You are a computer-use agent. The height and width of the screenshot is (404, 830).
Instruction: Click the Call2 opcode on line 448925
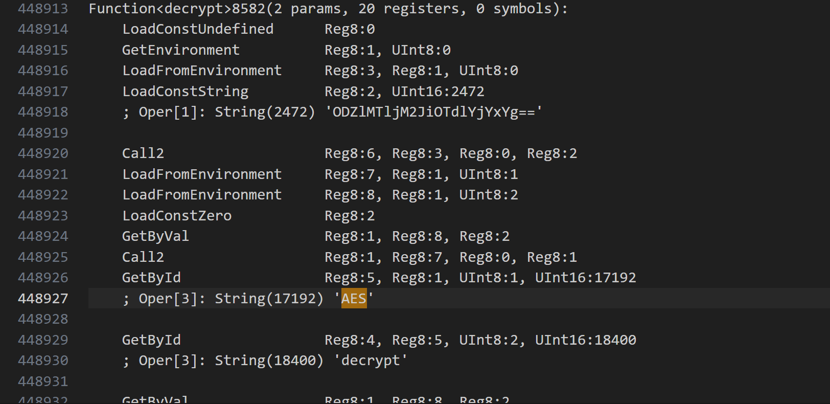[x=143, y=257]
